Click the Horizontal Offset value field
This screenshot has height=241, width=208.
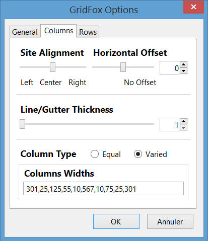[x=170, y=68]
